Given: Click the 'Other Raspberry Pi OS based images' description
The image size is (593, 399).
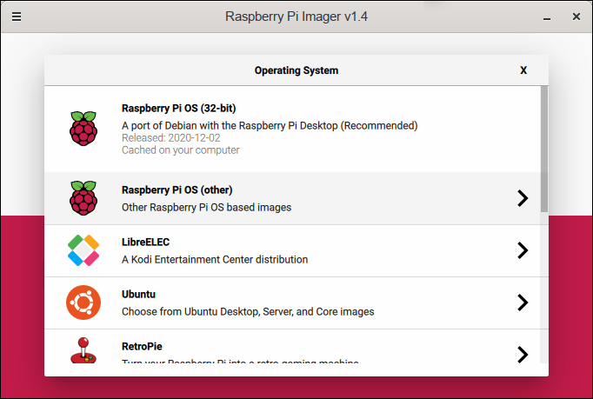Looking at the screenshot, I should (x=206, y=208).
